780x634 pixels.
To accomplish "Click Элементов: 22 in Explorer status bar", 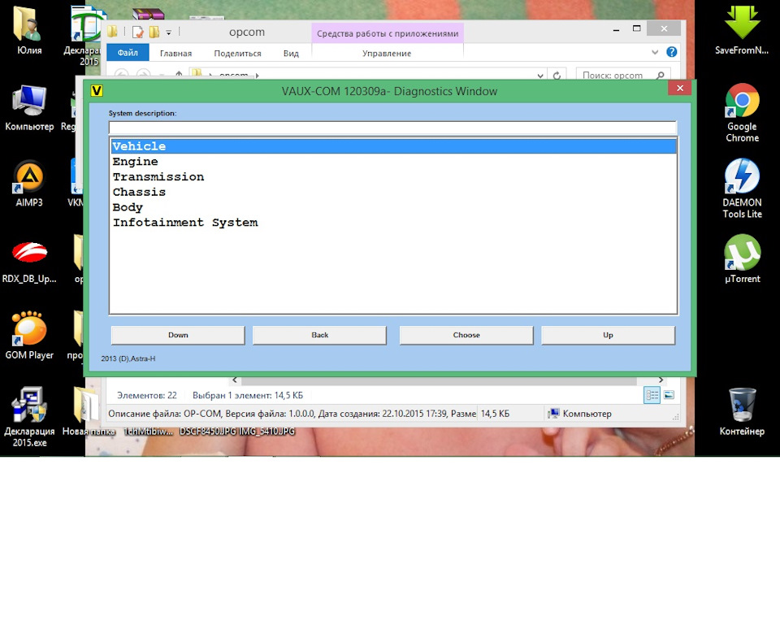I will click(147, 395).
